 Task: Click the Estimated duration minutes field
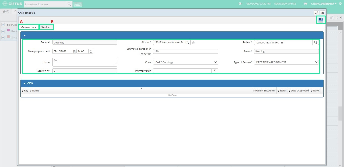tap(186, 51)
